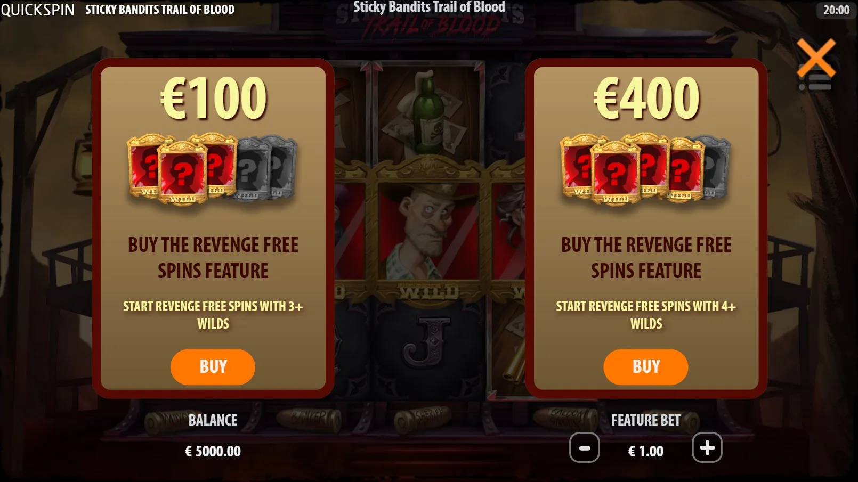Buy the €100 Revenge Free Spins feature
Screen dimensions: 858x482
point(213,366)
